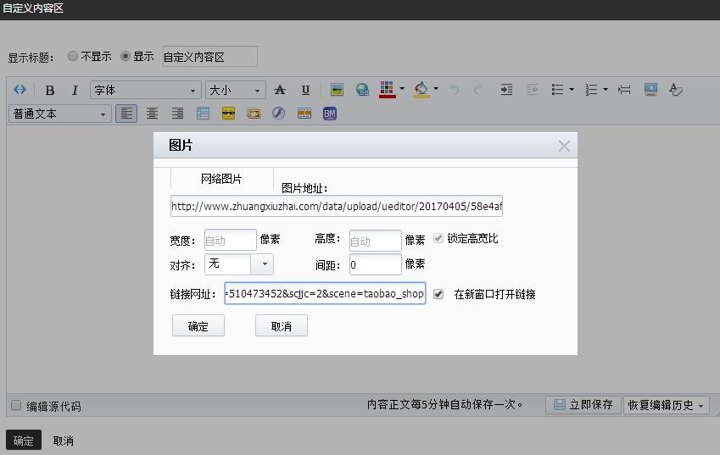Click the increase indent icon
Image resolution: width=720 pixels, height=455 pixels.
tap(506, 90)
